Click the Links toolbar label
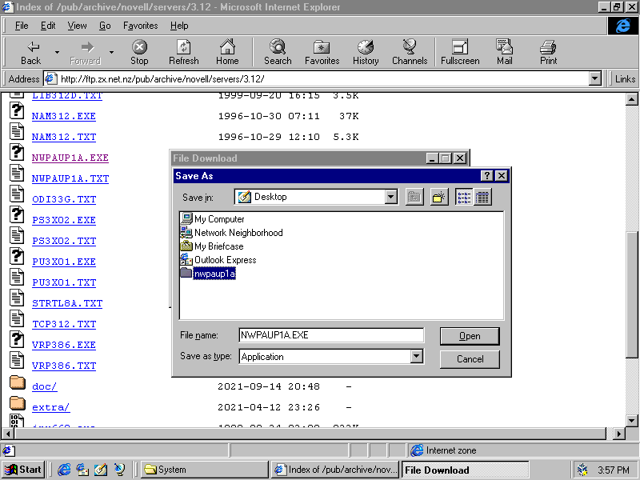640x480 pixels. pos(625,78)
